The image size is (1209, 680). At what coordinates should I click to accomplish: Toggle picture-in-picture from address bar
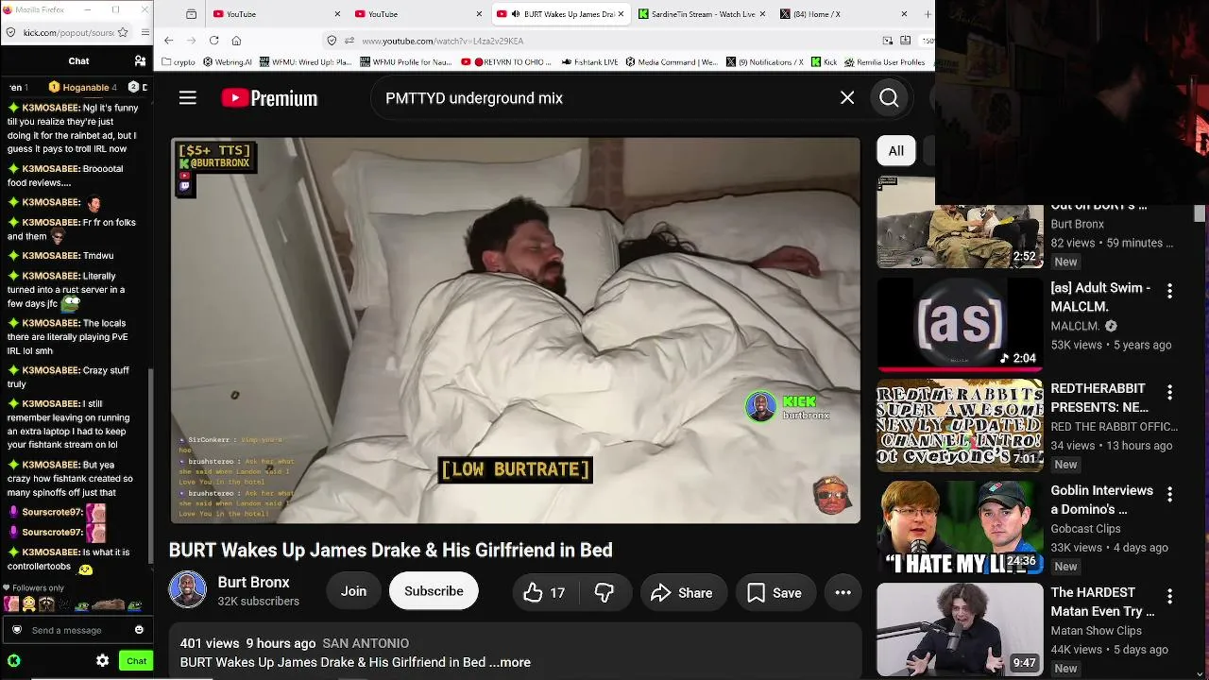tap(887, 41)
